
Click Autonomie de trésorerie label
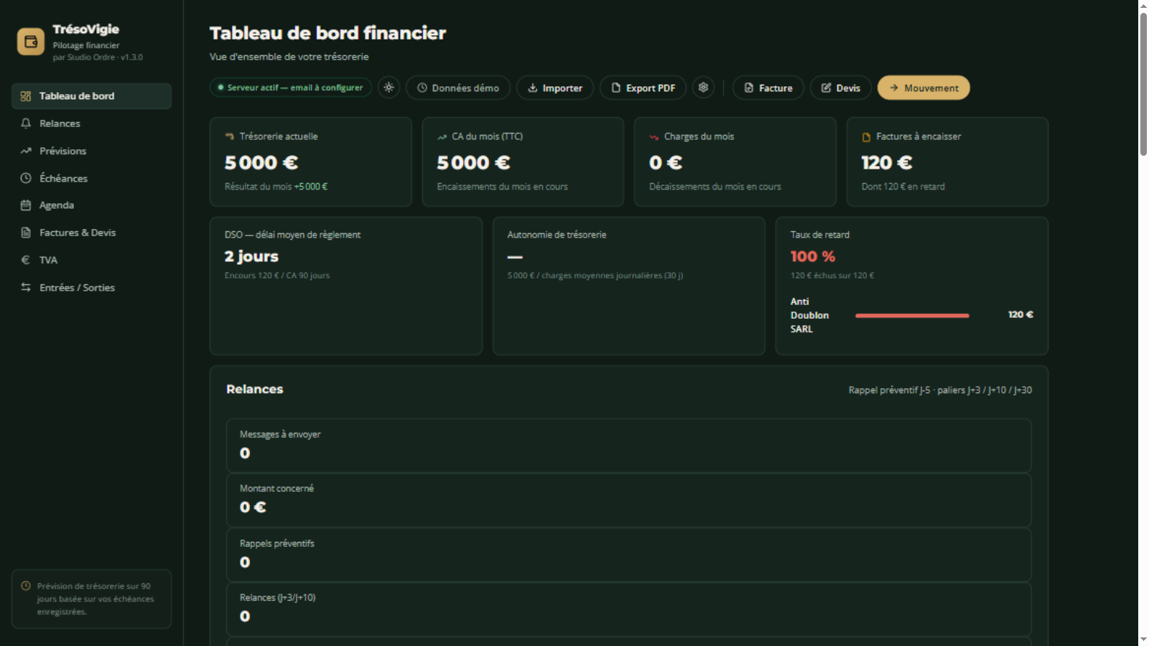pos(557,235)
